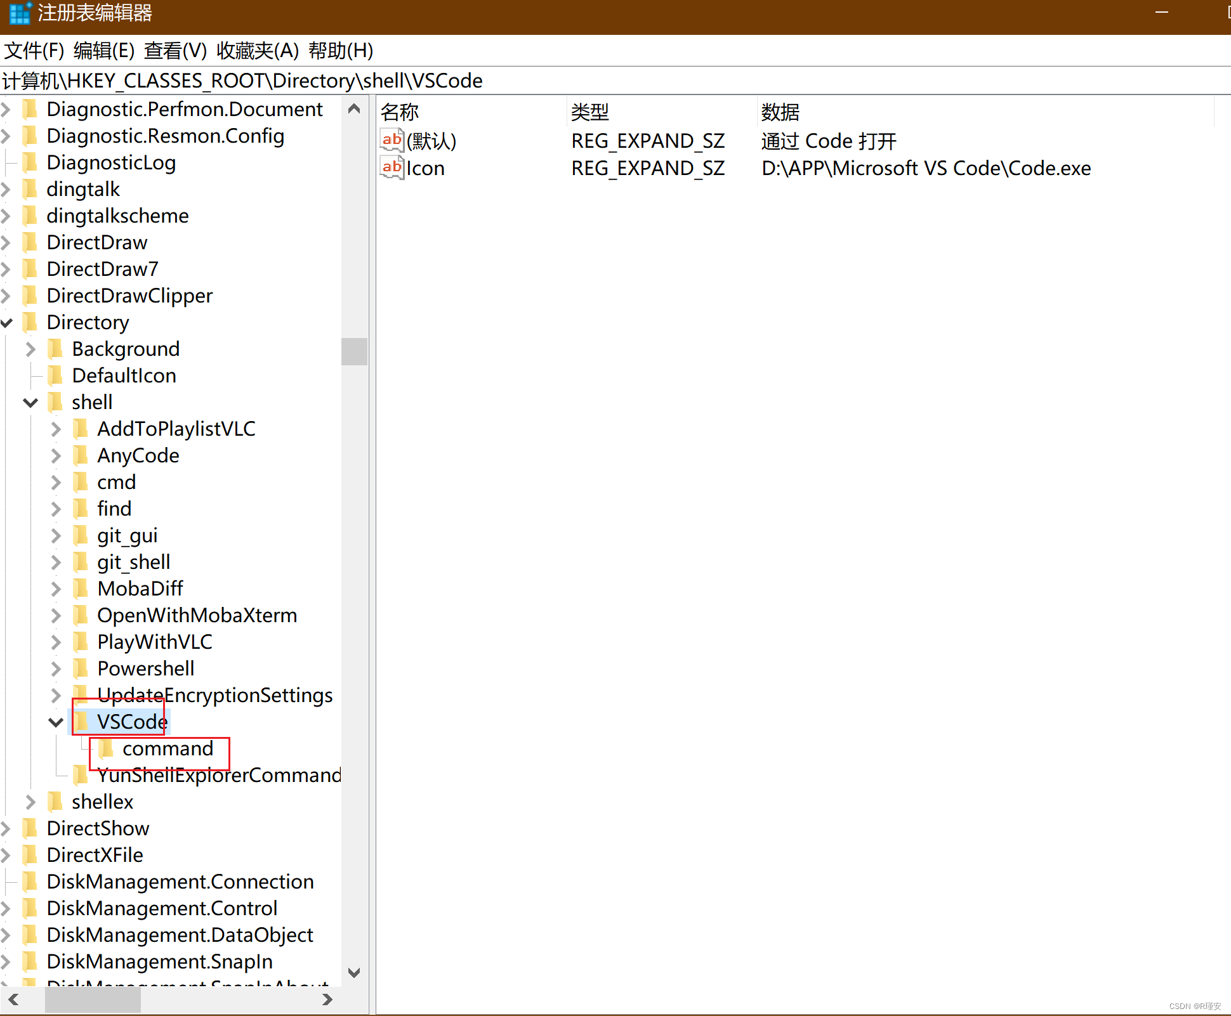Click the Powershell key folder icon
The height and width of the screenshot is (1016, 1231).
(81, 668)
